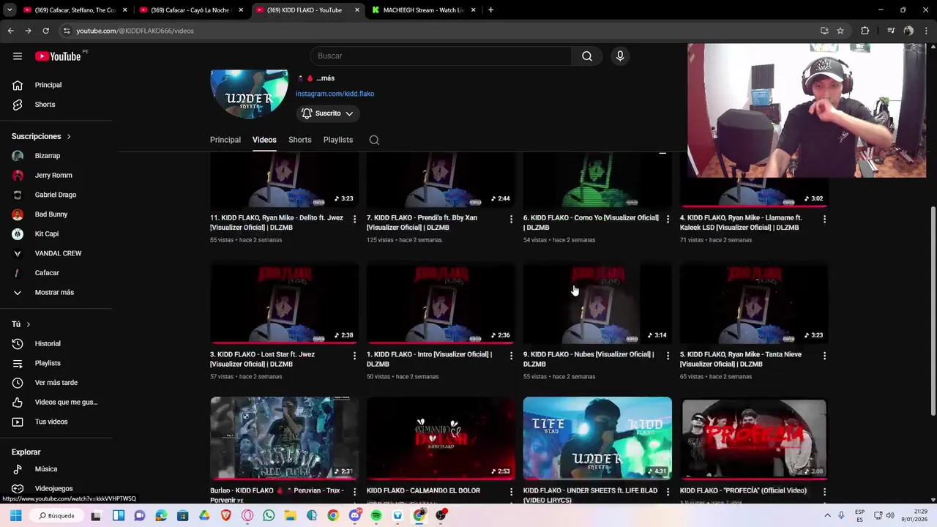Play the UNDER SHEETS ft. LIFE BLAD thumbnail
937x527 pixels.
pyautogui.click(x=597, y=438)
